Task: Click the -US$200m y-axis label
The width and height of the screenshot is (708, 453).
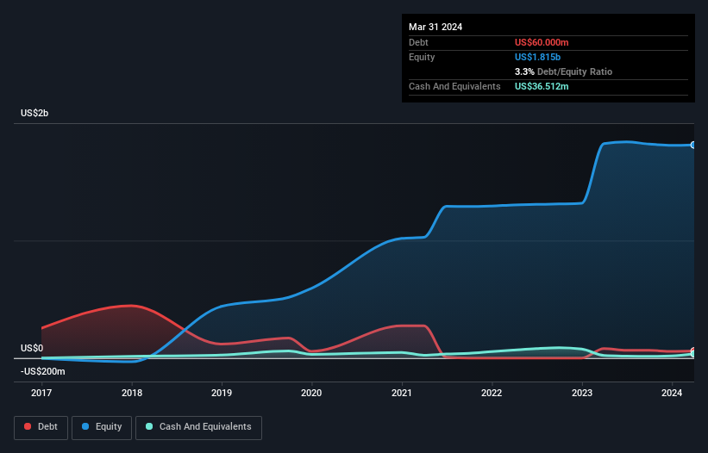Action: point(43,371)
